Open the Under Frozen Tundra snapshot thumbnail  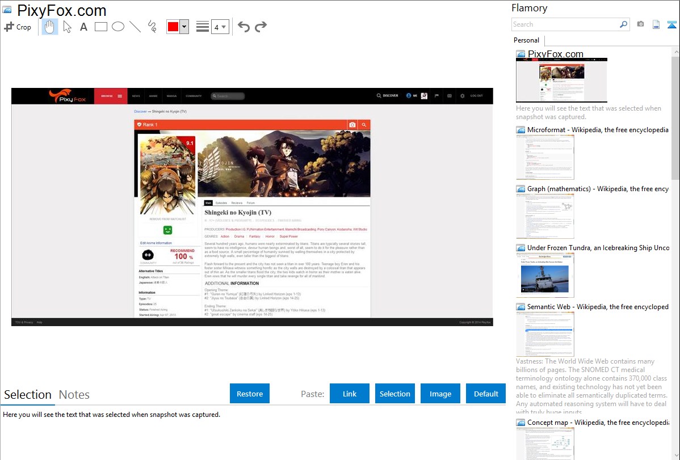545,275
